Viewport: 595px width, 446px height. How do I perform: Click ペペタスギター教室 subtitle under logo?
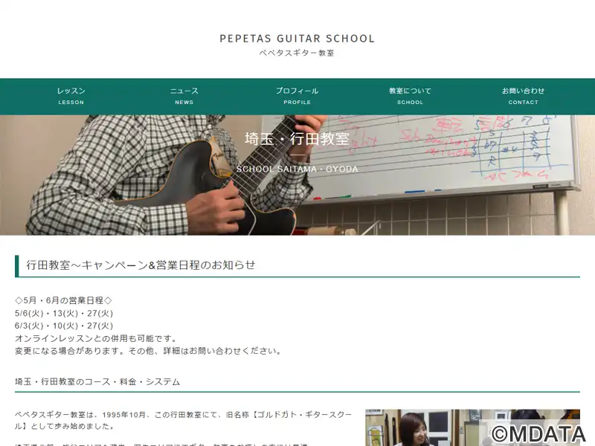(x=297, y=53)
